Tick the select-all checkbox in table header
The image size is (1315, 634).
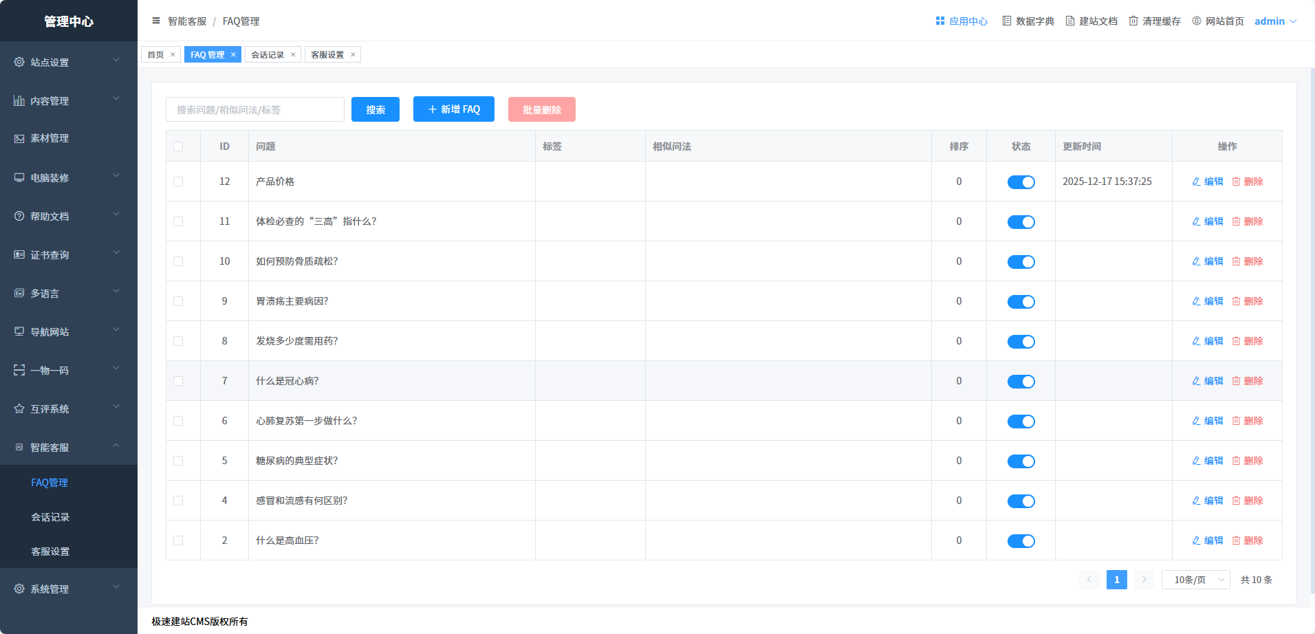tap(178, 146)
